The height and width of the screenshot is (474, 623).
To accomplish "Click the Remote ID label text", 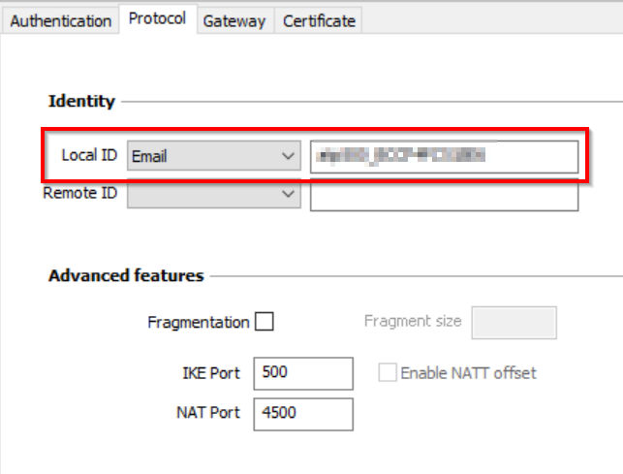I will 80,194.
